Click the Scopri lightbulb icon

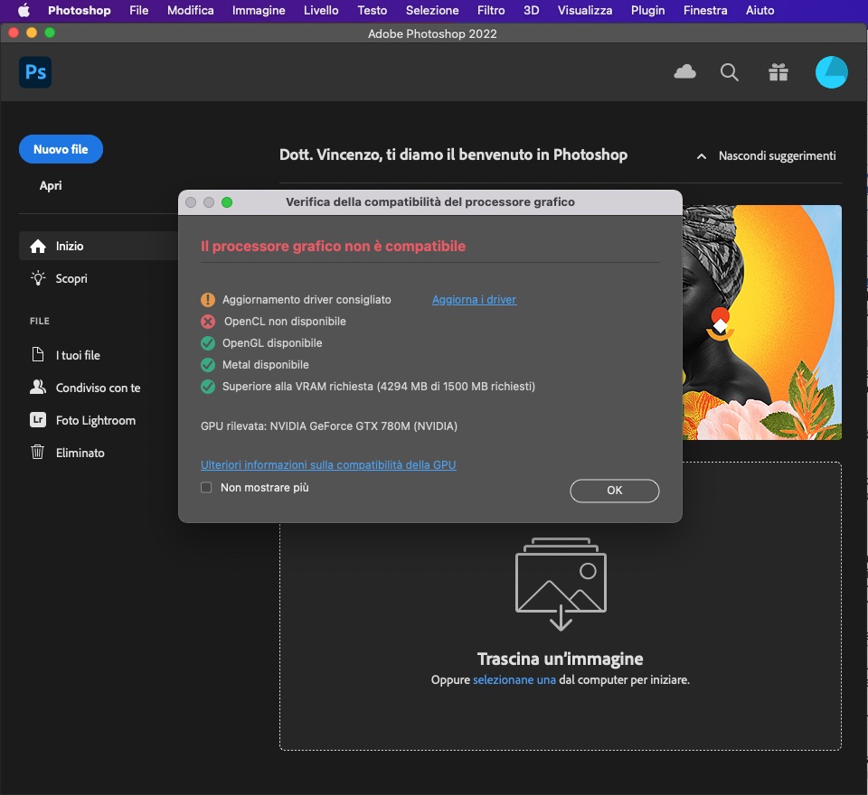click(38, 278)
